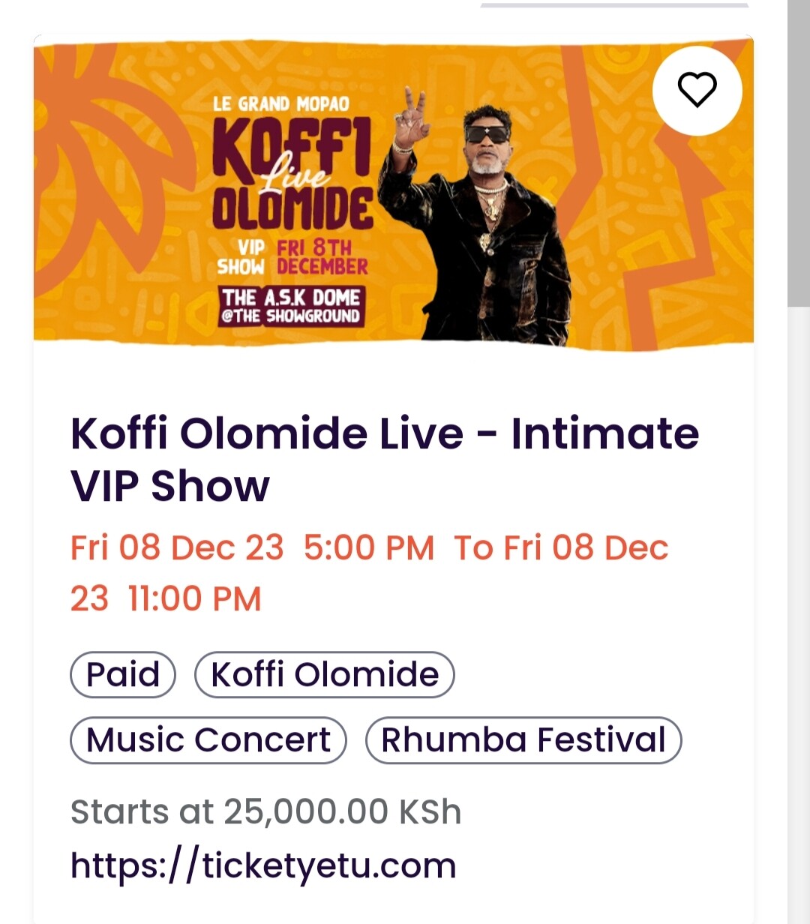Click the FRI 8TH DECEMBER banner text

click(x=322, y=257)
